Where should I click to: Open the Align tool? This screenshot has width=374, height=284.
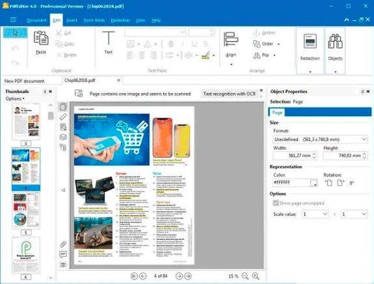click(231, 40)
